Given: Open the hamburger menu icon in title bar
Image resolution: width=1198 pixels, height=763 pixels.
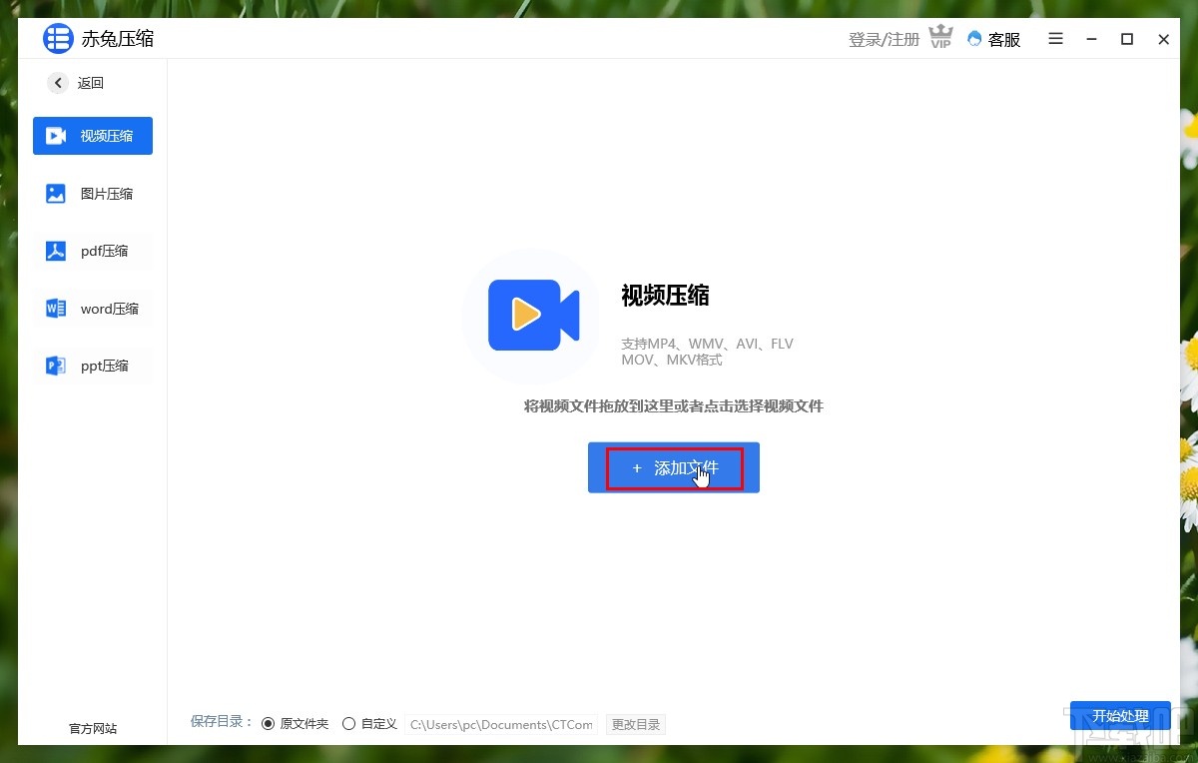Looking at the screenshot, I should point(1056,39).
